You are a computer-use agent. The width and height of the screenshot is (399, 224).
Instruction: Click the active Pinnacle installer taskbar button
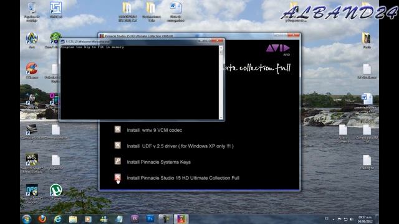[181, 218]
